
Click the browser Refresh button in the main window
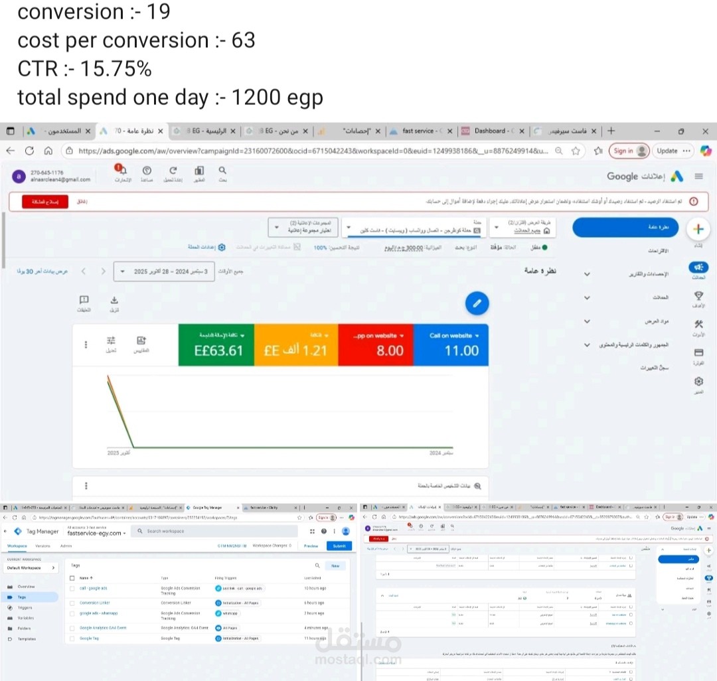click(29, 151)
